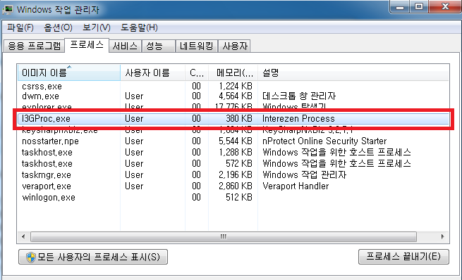Sort by 메모리 column header
Screen dimensions: 462x280
[233, 72]
